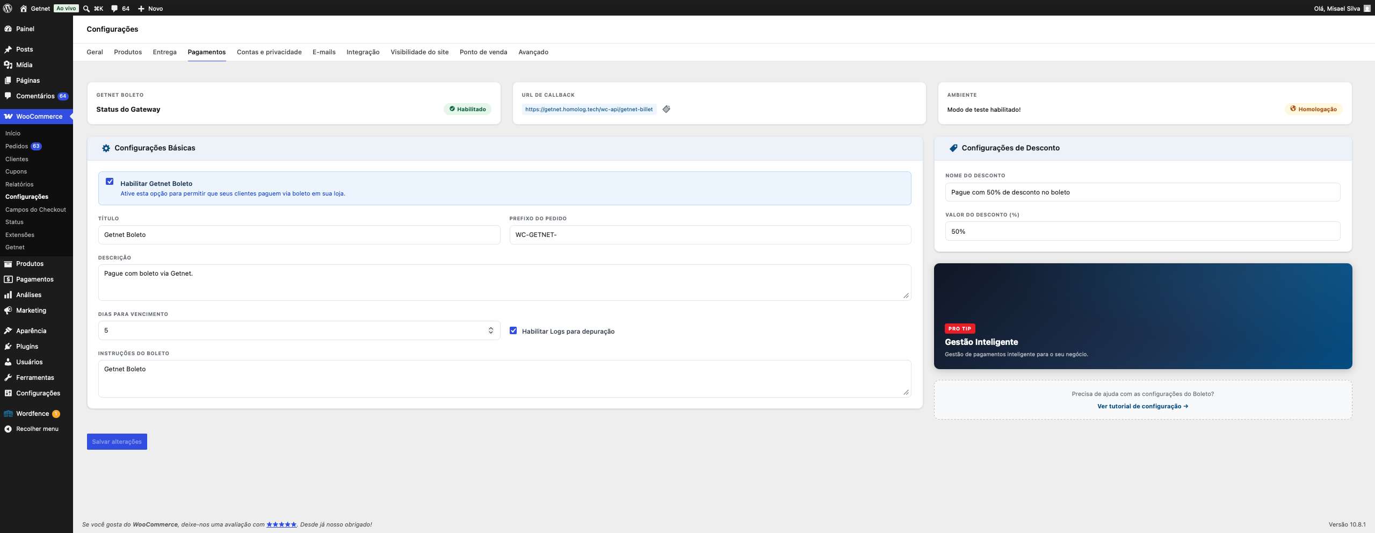Click the Dias para vencimento stepper arrows
This screenshot has height=533, width=1375.
tap(490, 330)
